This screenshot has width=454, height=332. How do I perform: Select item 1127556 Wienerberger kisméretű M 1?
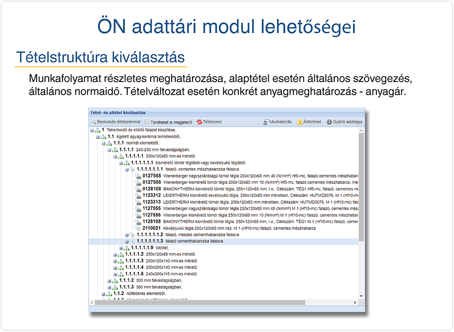coord(250,215)
